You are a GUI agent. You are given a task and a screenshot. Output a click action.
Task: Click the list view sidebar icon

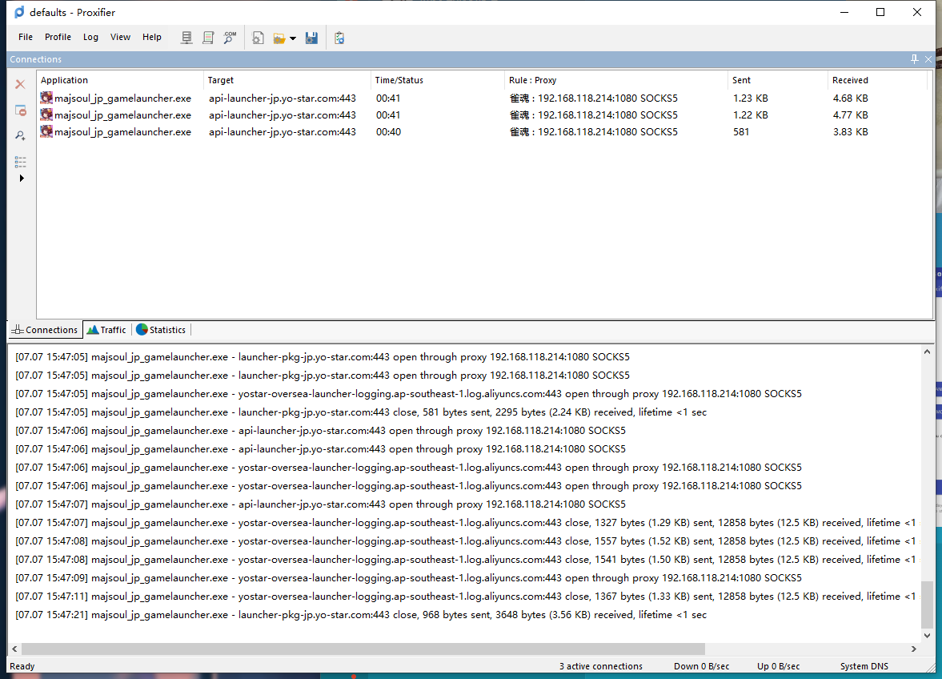point(21,162)
